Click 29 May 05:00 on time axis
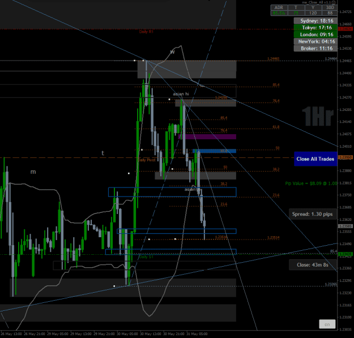 58,334
